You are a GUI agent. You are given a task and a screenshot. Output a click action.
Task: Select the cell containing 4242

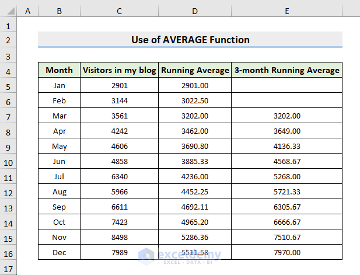coord(119,131)
